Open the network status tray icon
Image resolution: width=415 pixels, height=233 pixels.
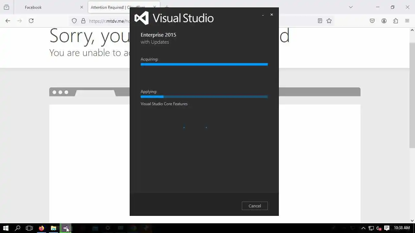point(371,228)
